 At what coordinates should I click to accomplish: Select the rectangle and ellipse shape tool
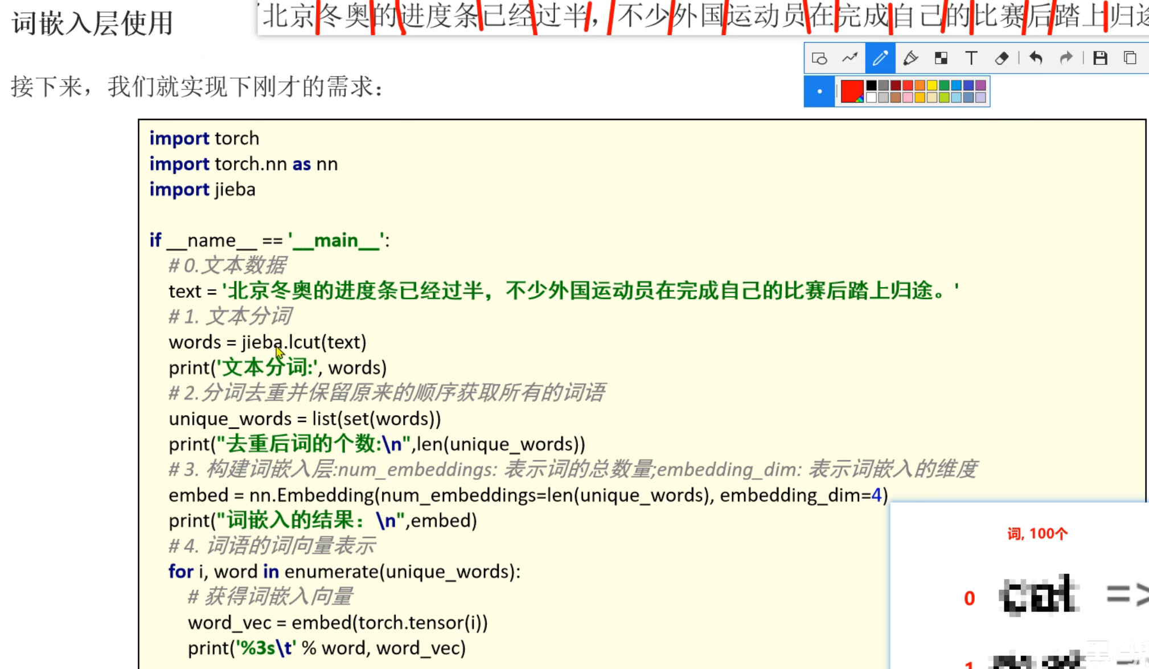click(819, 58)
